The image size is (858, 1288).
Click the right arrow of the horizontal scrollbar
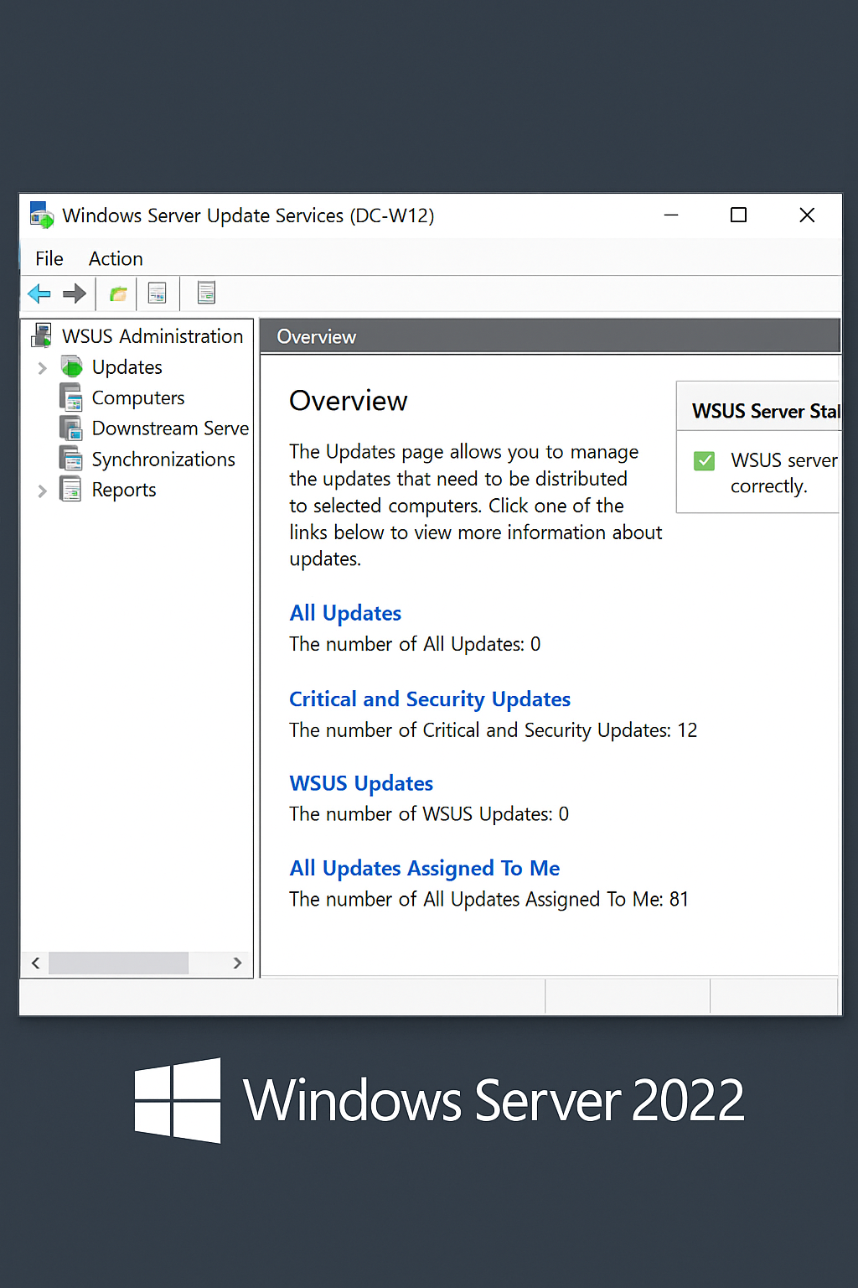pyautogui.click(x=239, y=963)
